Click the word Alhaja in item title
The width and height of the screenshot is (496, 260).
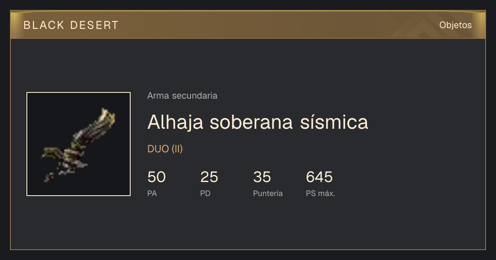pyautogui.click(x=175, y=122)
